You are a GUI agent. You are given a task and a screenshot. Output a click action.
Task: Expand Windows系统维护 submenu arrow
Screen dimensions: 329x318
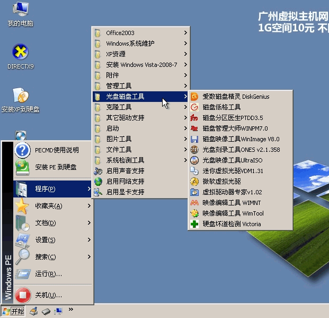[185, 44]
